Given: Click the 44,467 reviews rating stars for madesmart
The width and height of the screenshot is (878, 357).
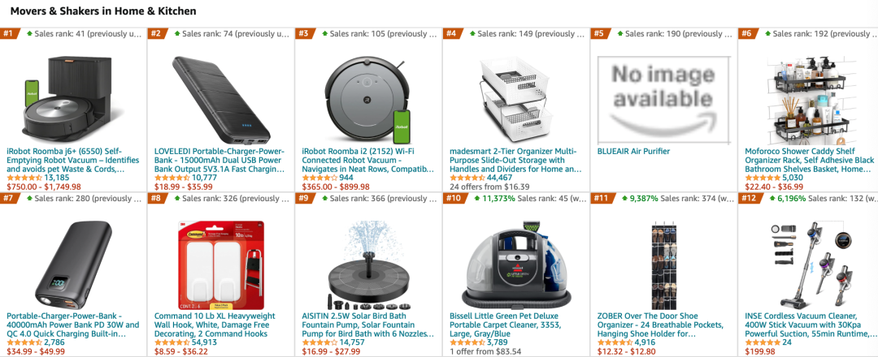Looking at the screenshot, I should 467,178.
